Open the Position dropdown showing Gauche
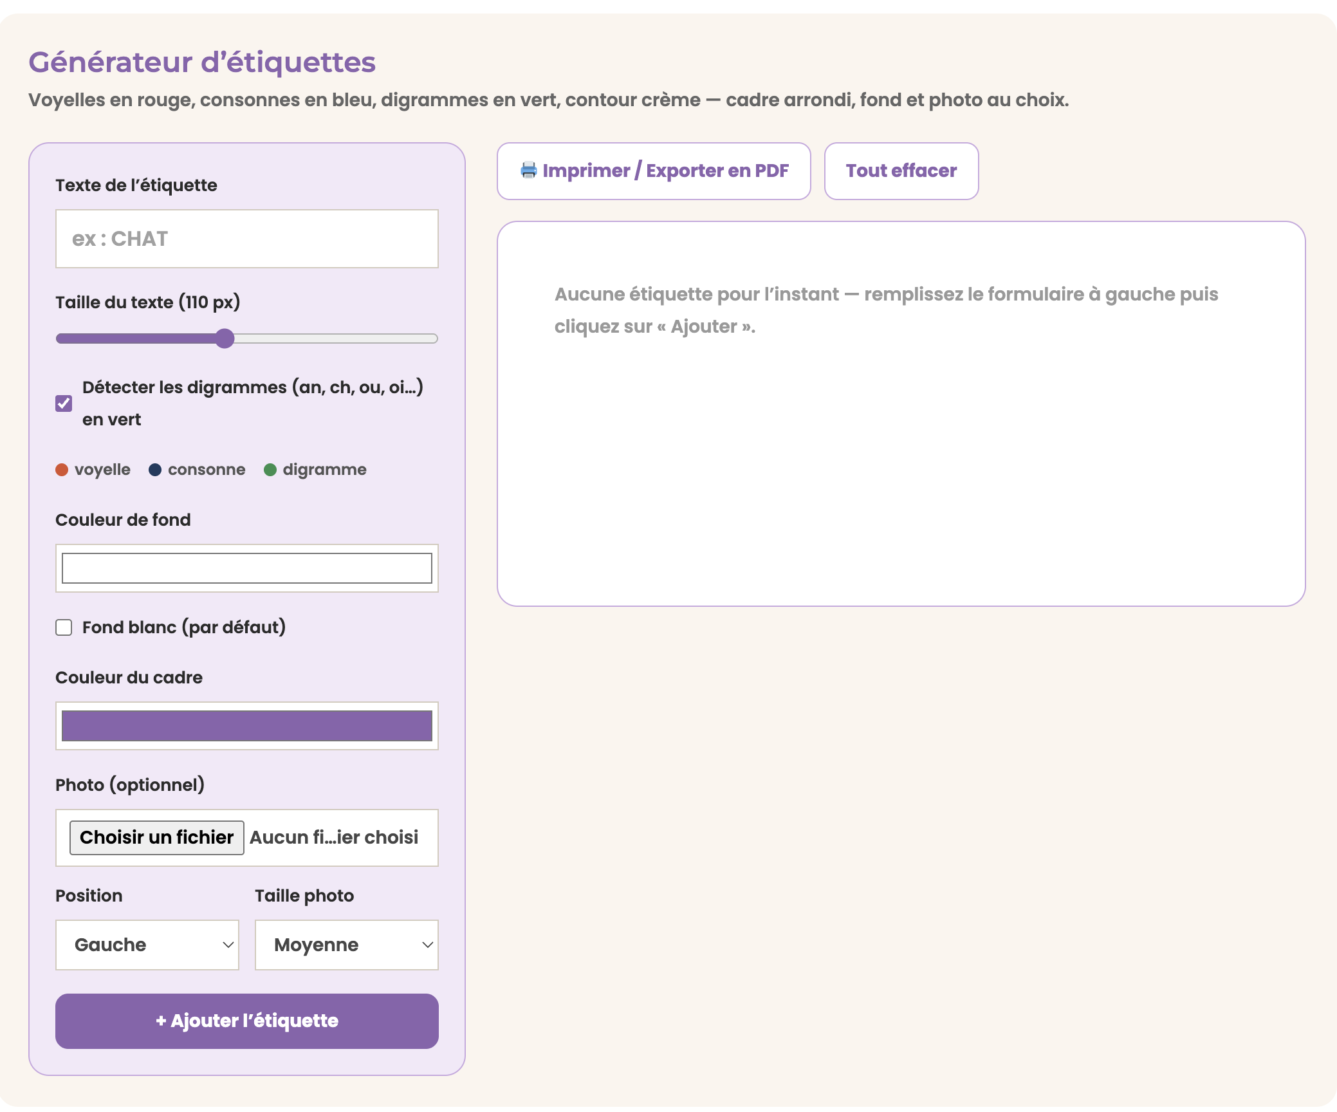 click(147, 945)
